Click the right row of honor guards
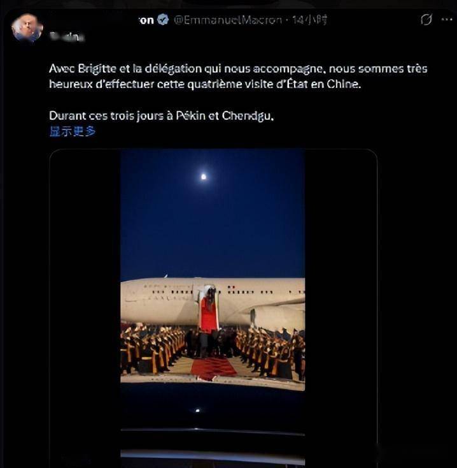Screen dimensions: 457x468 [271, 351]
